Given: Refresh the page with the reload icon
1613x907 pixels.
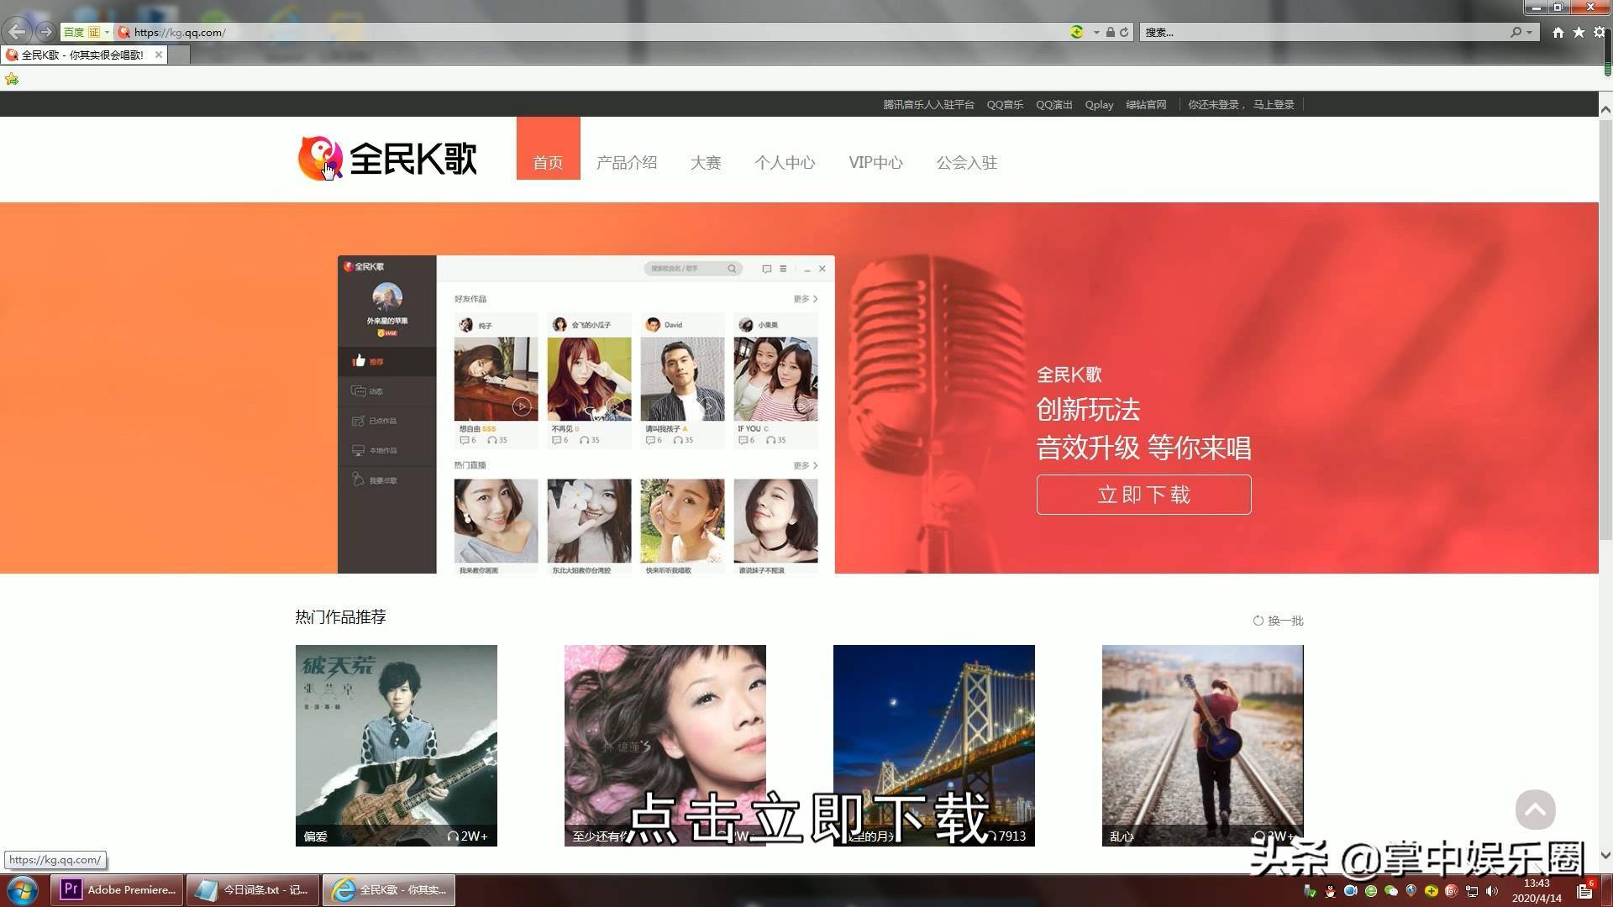Looking at the screenshot, I should click(x=1124, y=32).
